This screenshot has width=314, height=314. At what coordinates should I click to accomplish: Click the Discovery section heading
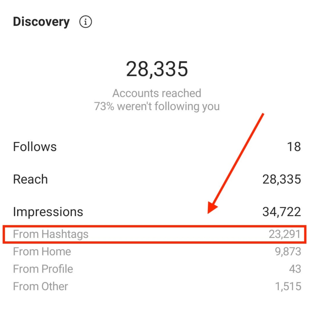pyautogui.click(x=41, y=22)
